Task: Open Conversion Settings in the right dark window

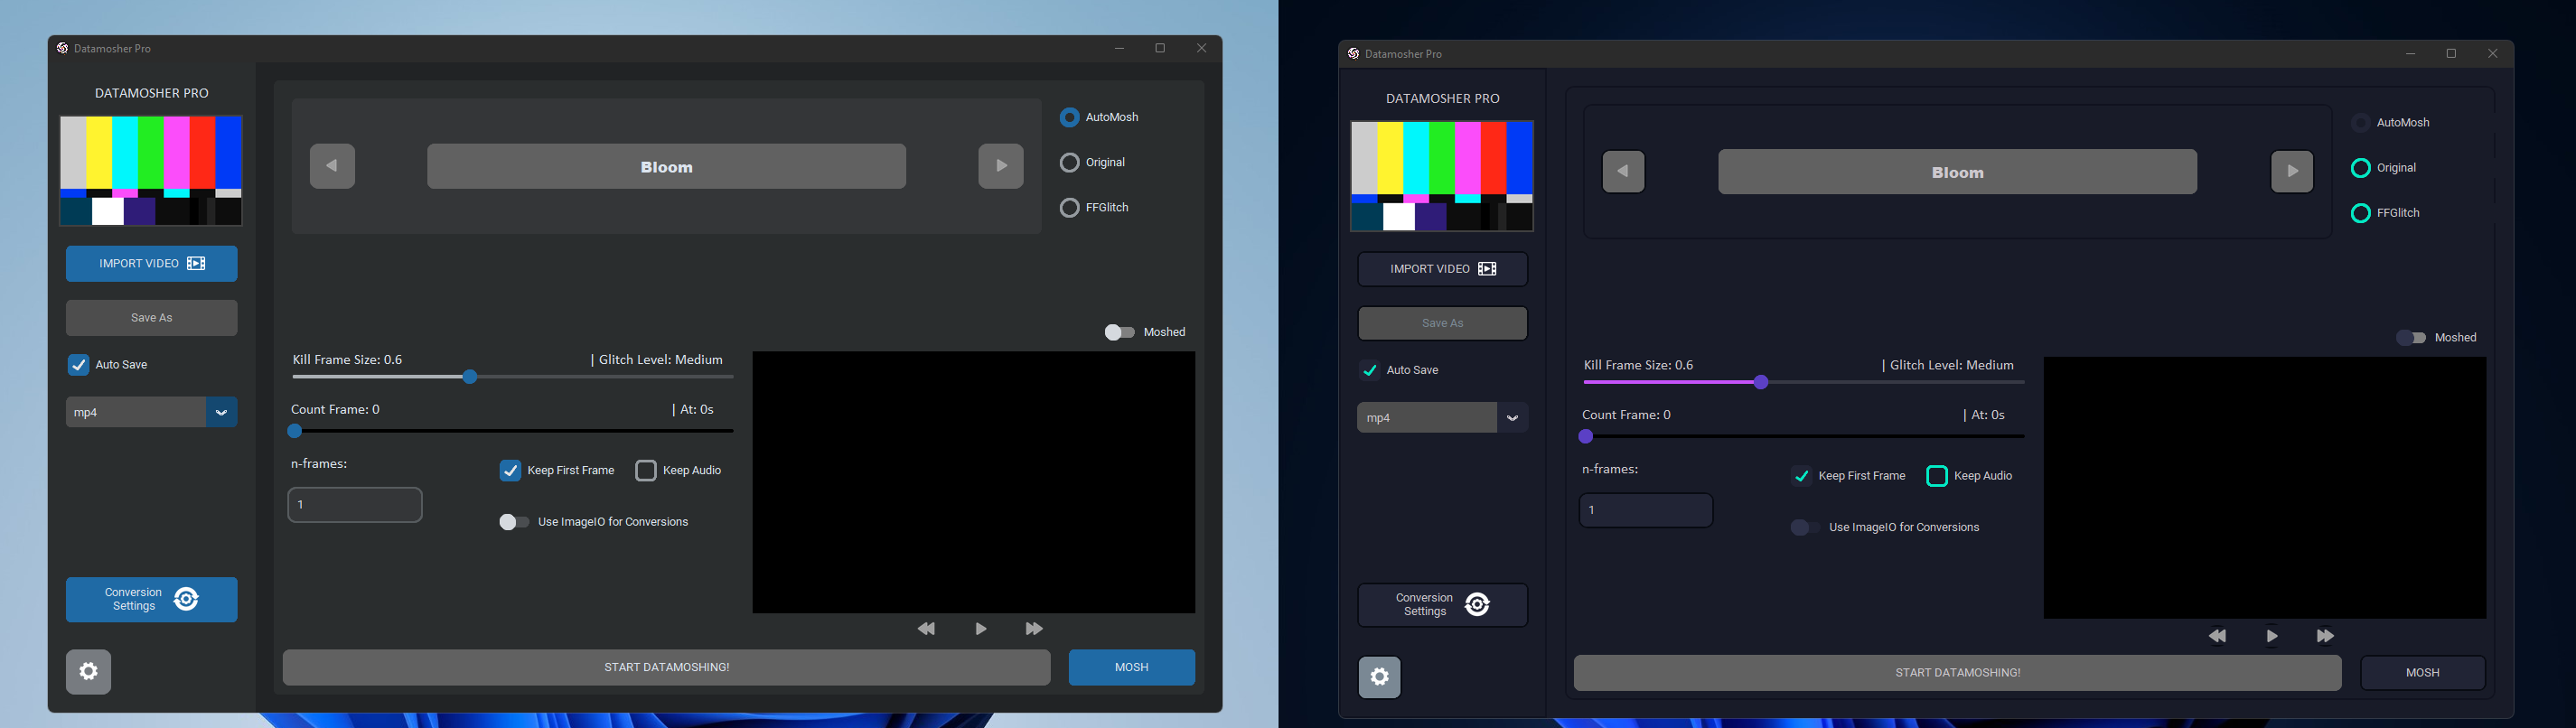Action: pos(1443,605)
